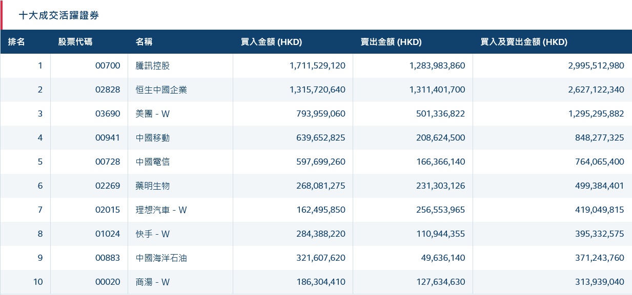This screenshot has width=632, height=295.
Task: Select the name 騰訊控股
Action: point(153,65)
